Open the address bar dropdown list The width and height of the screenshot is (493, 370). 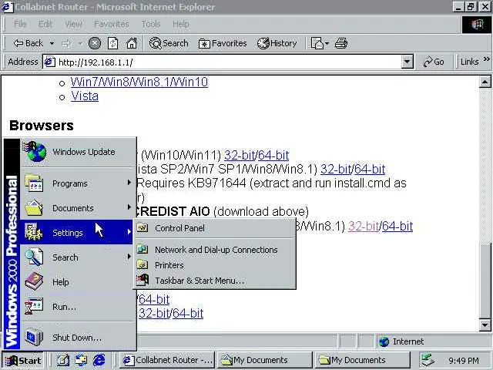coord(407,62)
